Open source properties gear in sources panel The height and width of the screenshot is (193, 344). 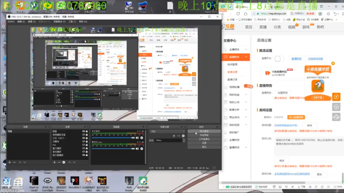click(64, 163)
